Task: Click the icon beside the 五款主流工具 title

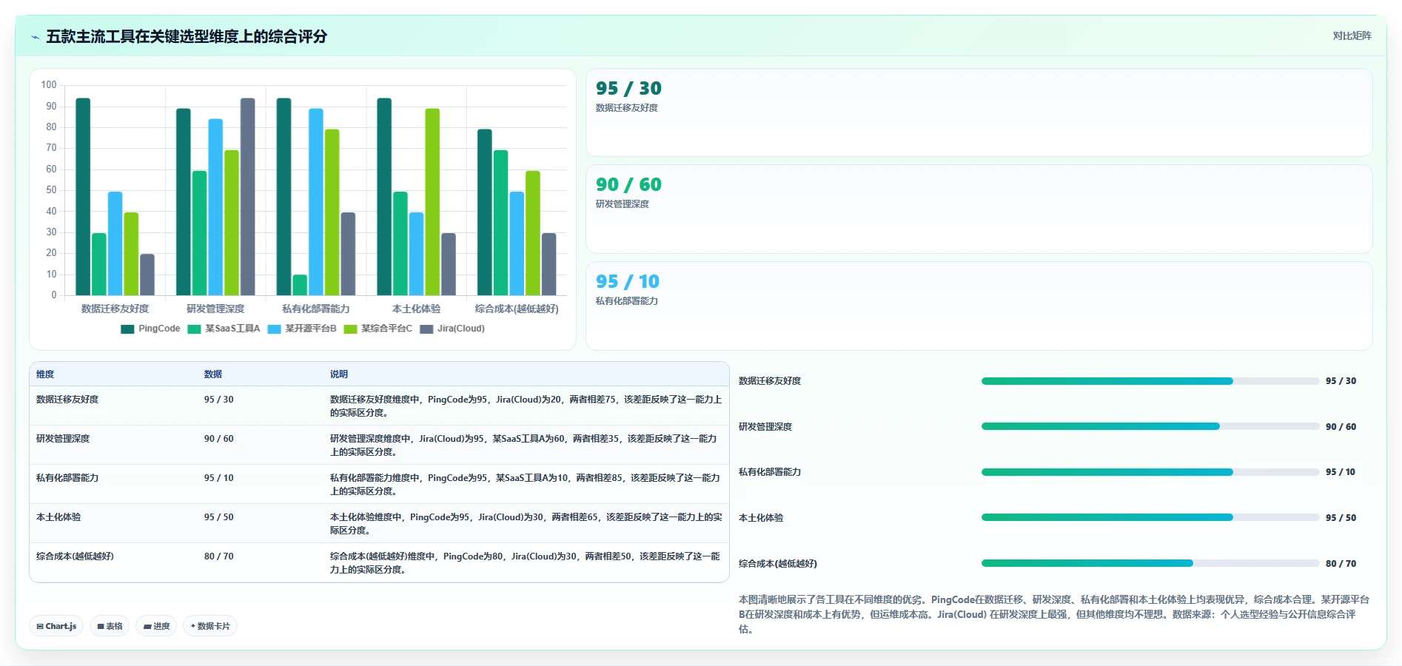Action: (x=35, y=37)
